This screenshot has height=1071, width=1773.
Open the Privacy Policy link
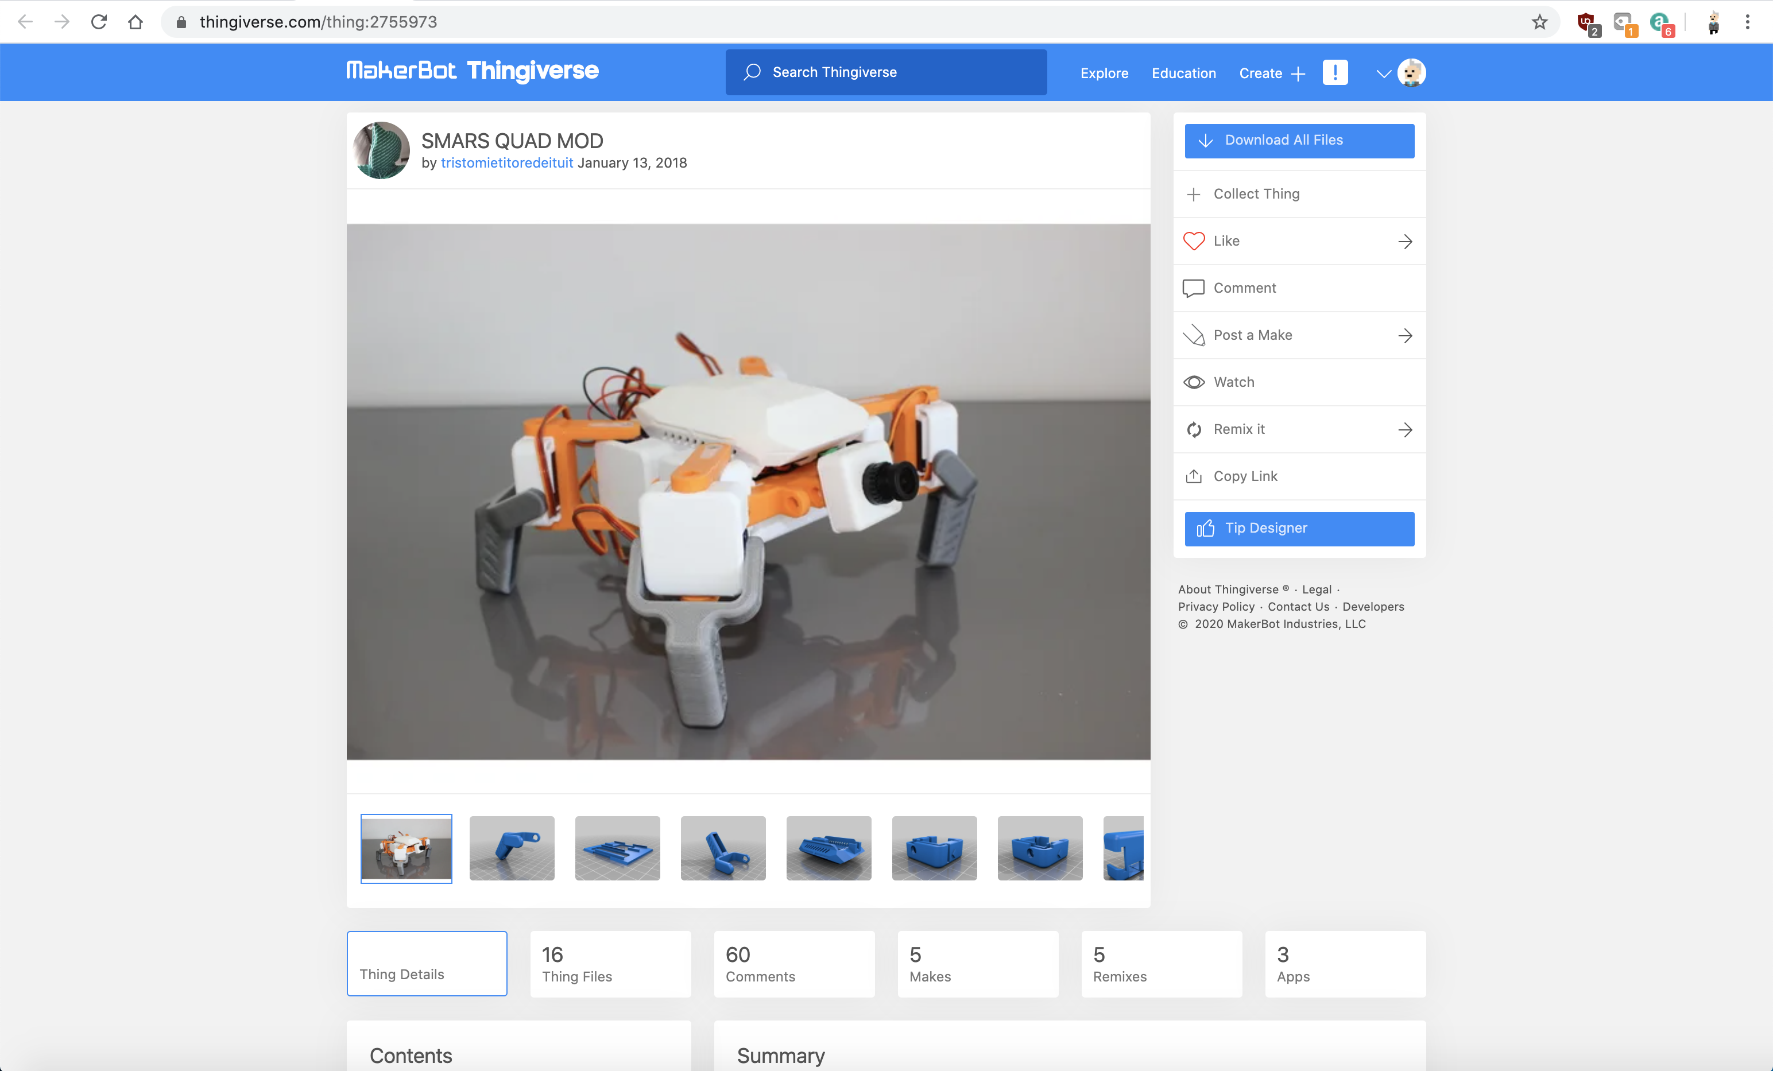click(1215, 606)
